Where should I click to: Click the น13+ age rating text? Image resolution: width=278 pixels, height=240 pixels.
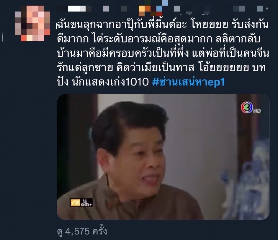[x=87, y=202]
